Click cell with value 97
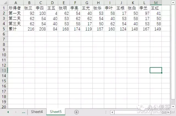Viewport: 176px width, 116px height. 144,13
